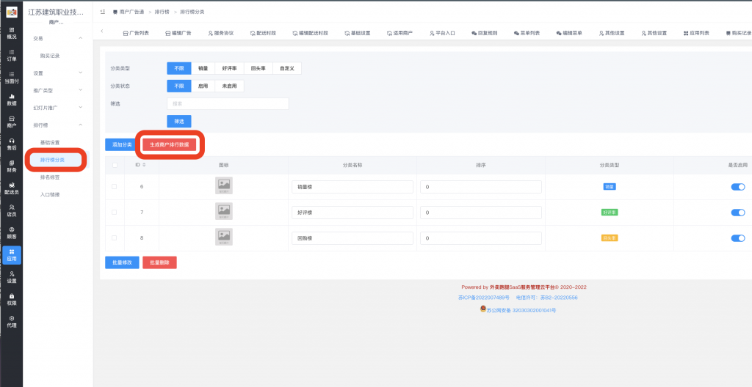Open the 广告列表 tab
This screenshot has height=387, width=752.
(134, 33)
